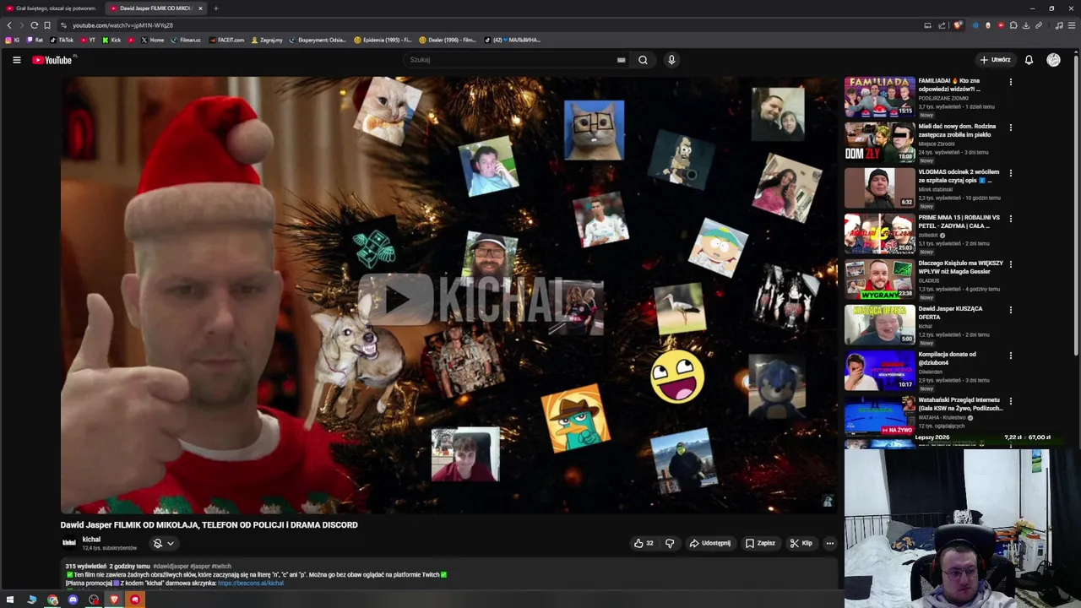Open the 'Dlaczego Książulo' video thumbnail
Screen dimensions: 1081x608
[879, 280]
